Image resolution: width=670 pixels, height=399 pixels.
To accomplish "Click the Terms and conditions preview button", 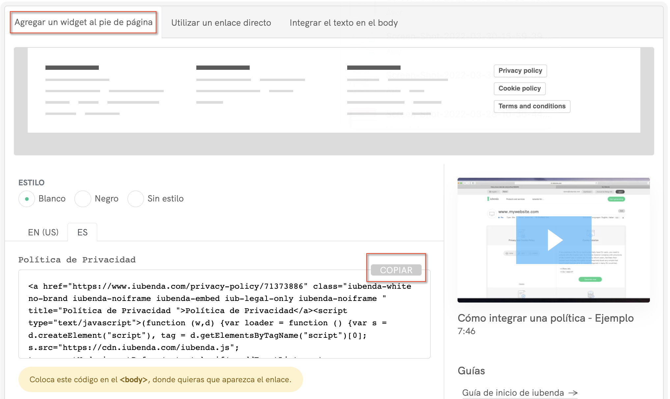I will (532, 106).
